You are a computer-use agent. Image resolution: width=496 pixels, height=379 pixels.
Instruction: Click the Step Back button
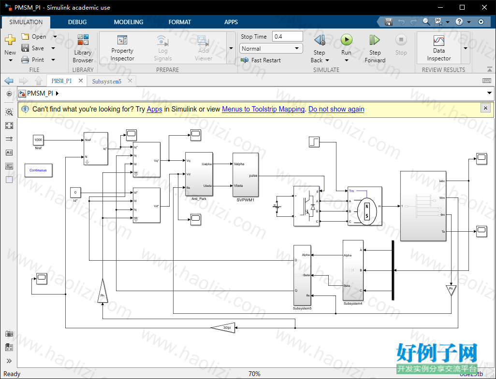[x=320, y=48]
